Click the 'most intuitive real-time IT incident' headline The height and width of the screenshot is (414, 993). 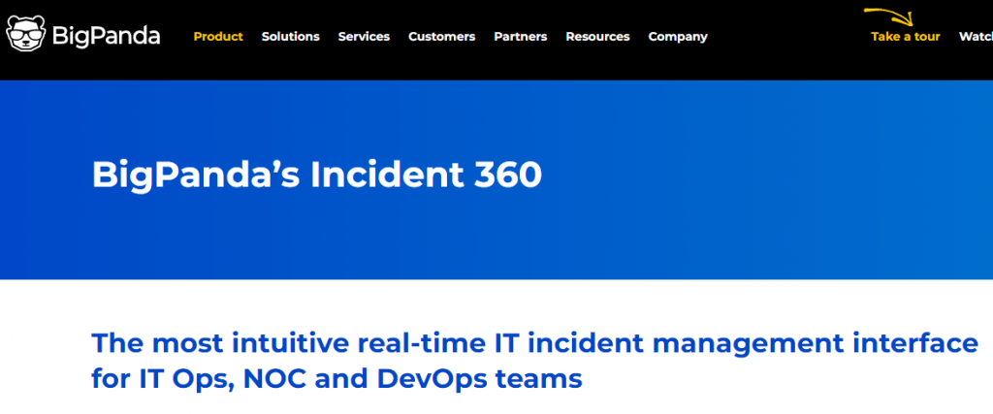tap(535, 343)
